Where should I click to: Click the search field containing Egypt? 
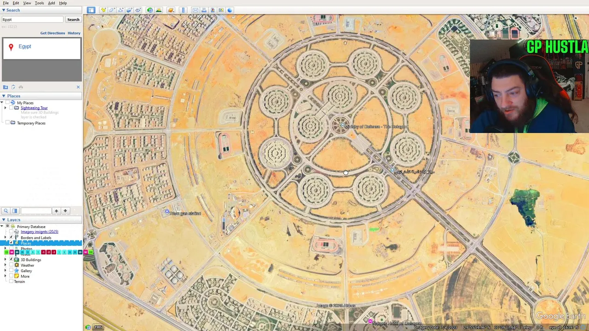(x=32, y=19)
